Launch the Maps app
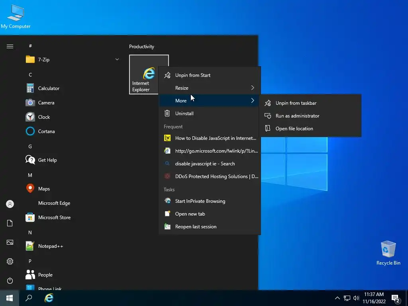 [x=73, y=188]
